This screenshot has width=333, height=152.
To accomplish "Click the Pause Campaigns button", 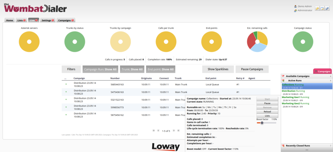I will coord(252,69).
